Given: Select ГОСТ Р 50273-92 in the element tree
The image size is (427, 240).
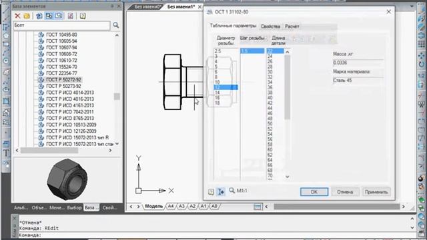Looking at the screenshot, I should (63, 86).
